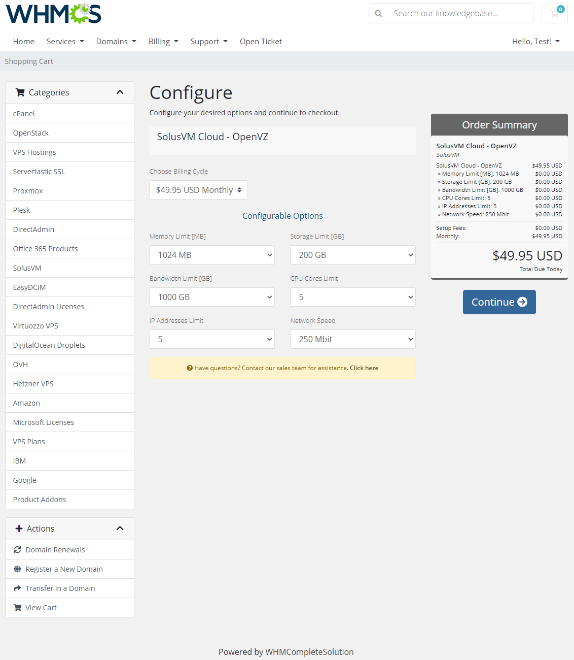Collapse the Categories panel
This screenshot has height=660, width=574.
click(120, 92)
